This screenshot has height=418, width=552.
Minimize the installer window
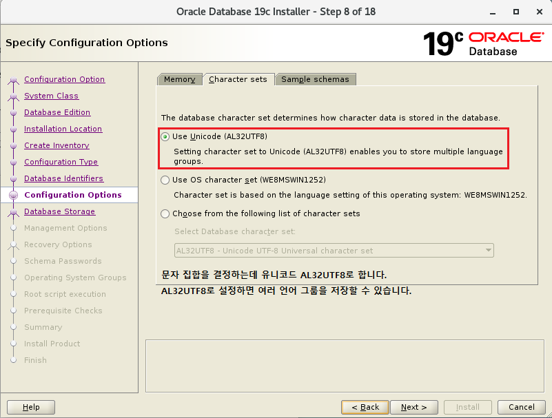click(x=493, y=12)
